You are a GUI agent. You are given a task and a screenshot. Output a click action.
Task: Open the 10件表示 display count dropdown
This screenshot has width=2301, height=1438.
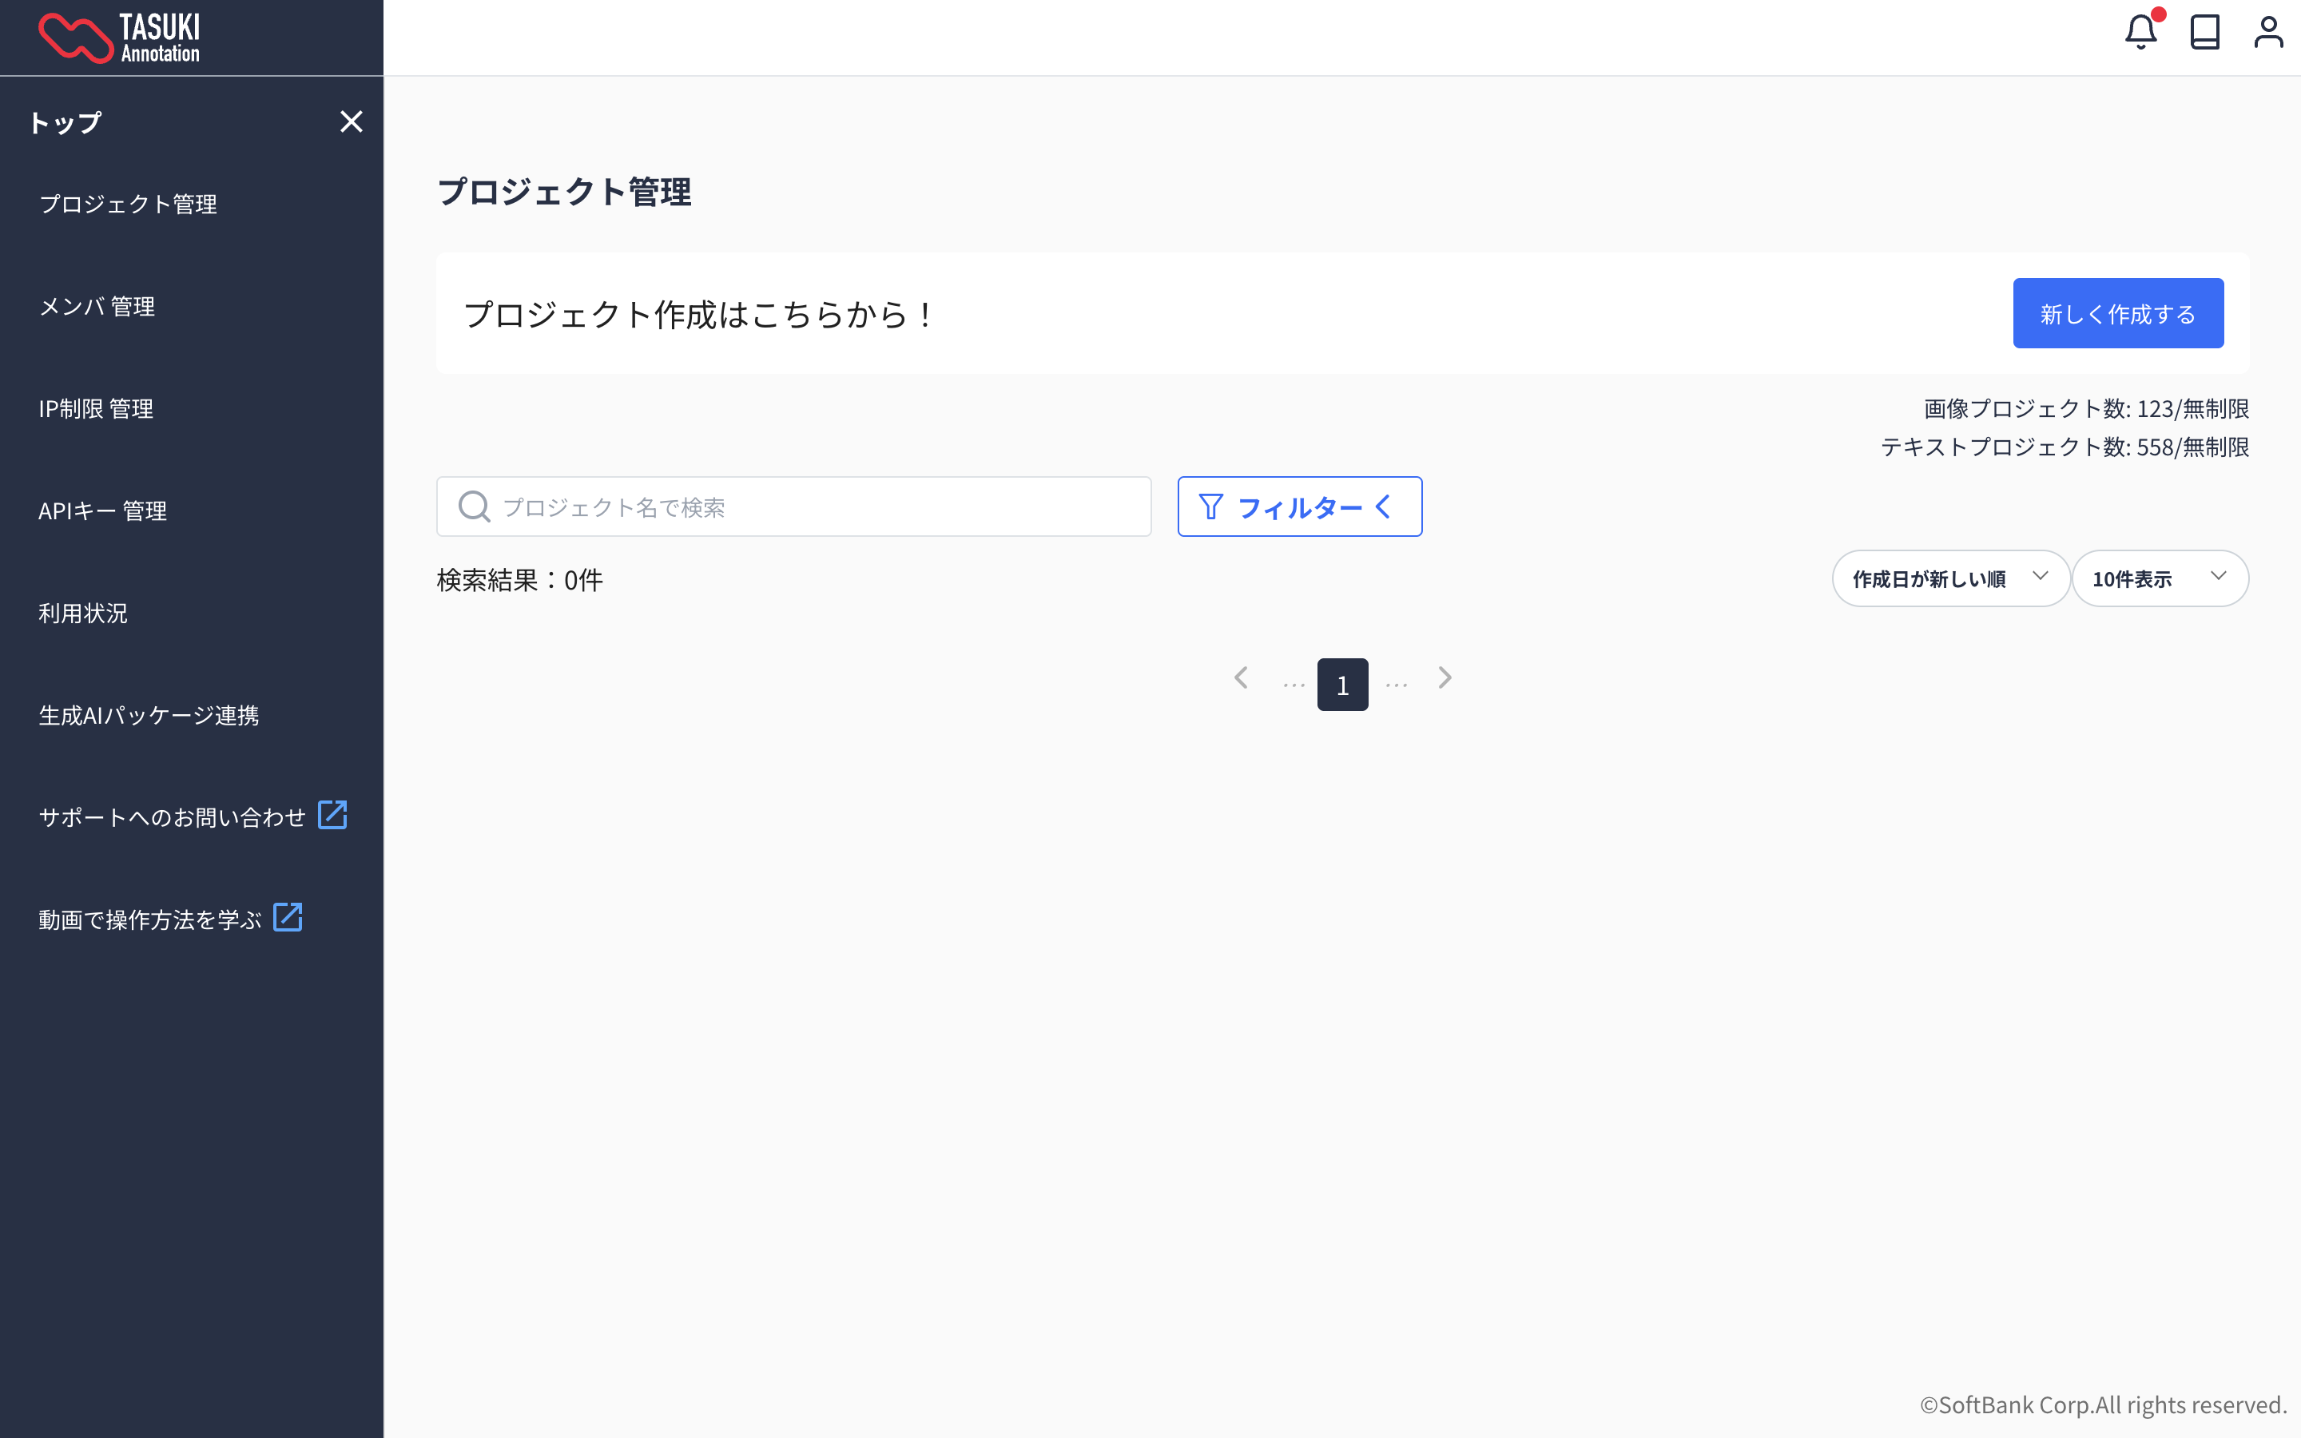coord(2161,578)
